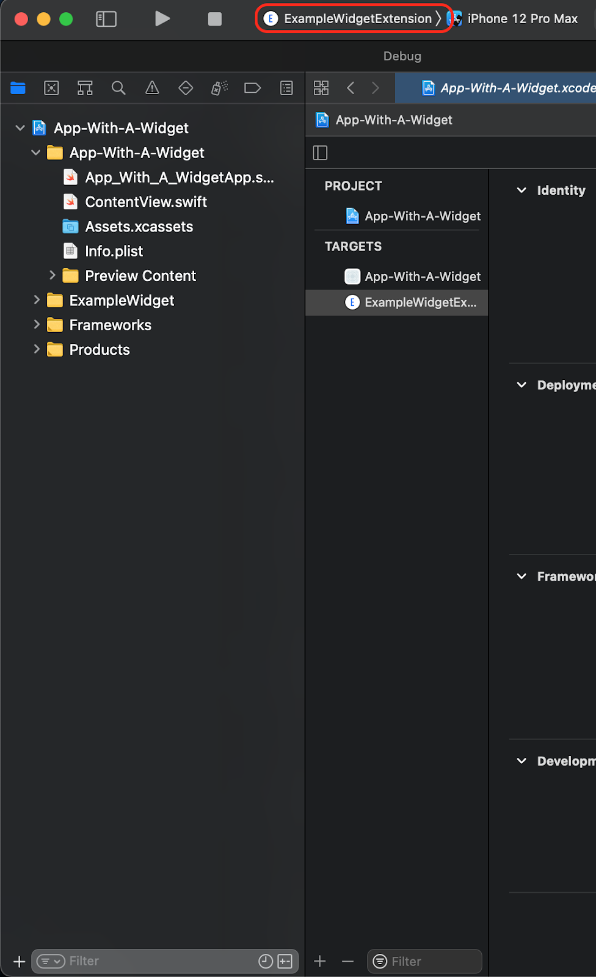Run the current scheme
The width and height of the screenshot is (596, 977).
(162, 19)
